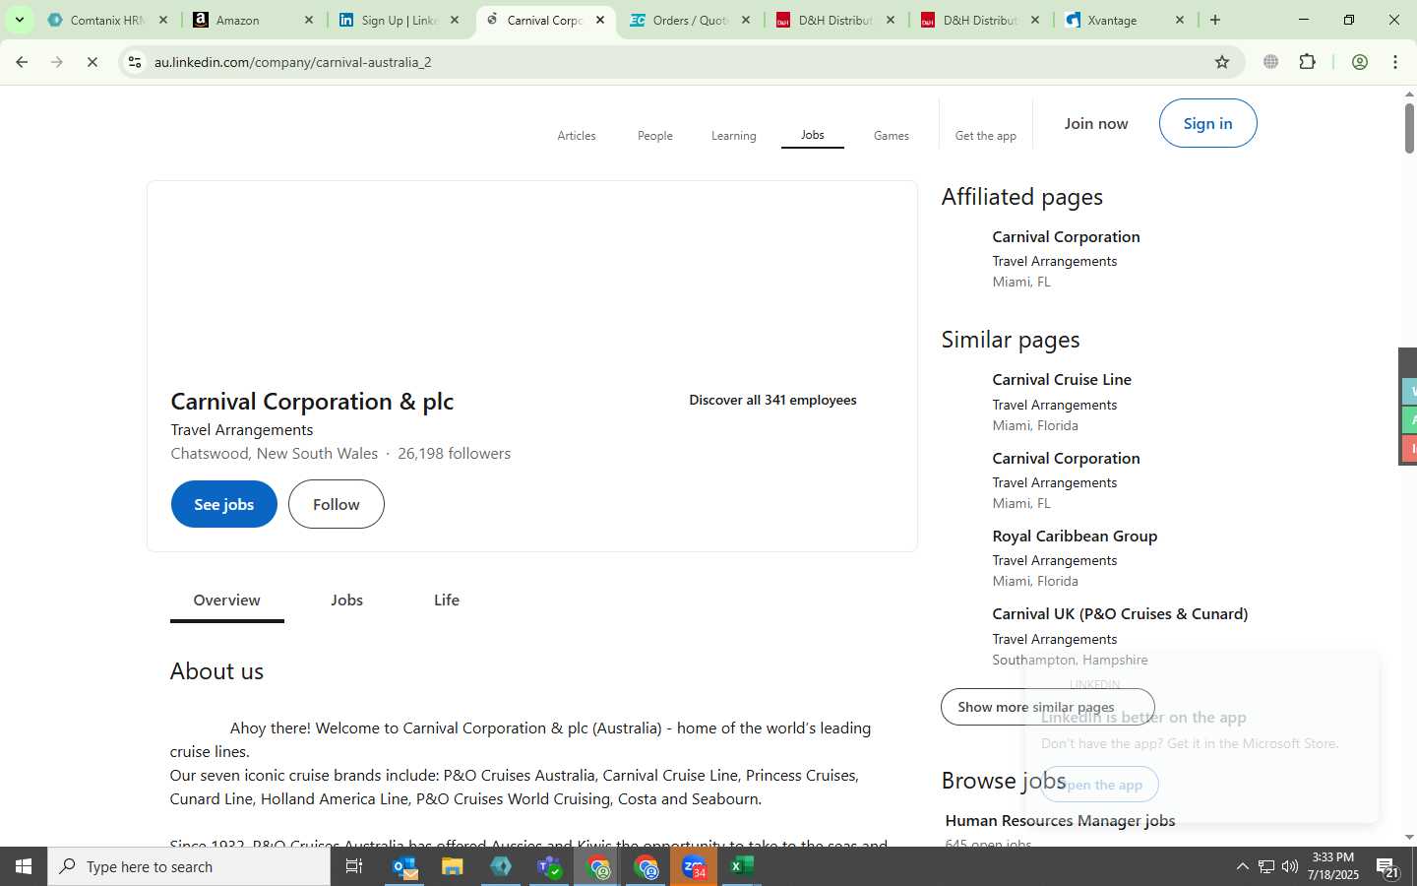
Task: Click the Sign in button
Action: pyautogui.click(x=1207, y=123)
